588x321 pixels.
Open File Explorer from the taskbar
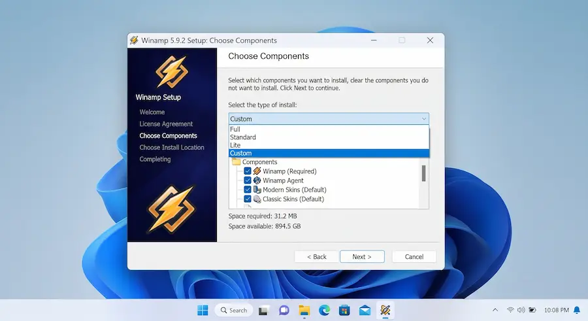coord(304,310)
